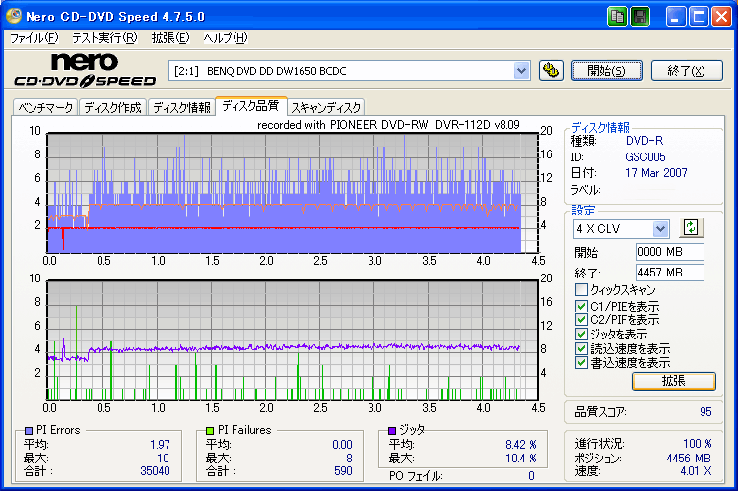Open the BENQ DVD drive selection dropdown
Image resolution: width=738 pixels, height=491 pixels.
[x=522, y=70]
